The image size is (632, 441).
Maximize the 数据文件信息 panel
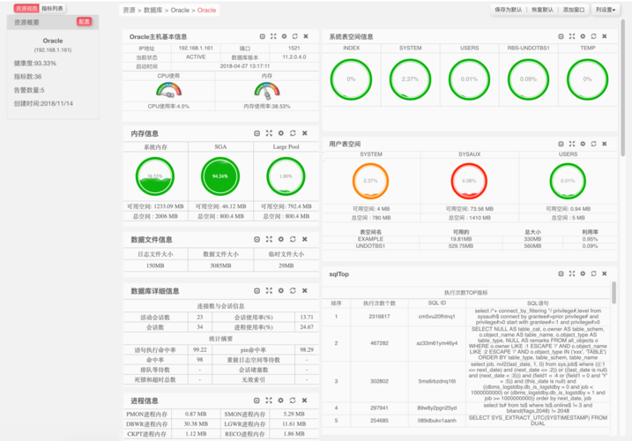click(269, 239)
